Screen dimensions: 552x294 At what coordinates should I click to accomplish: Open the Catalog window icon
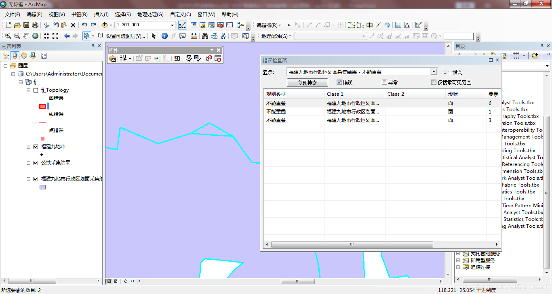(203, 25)
